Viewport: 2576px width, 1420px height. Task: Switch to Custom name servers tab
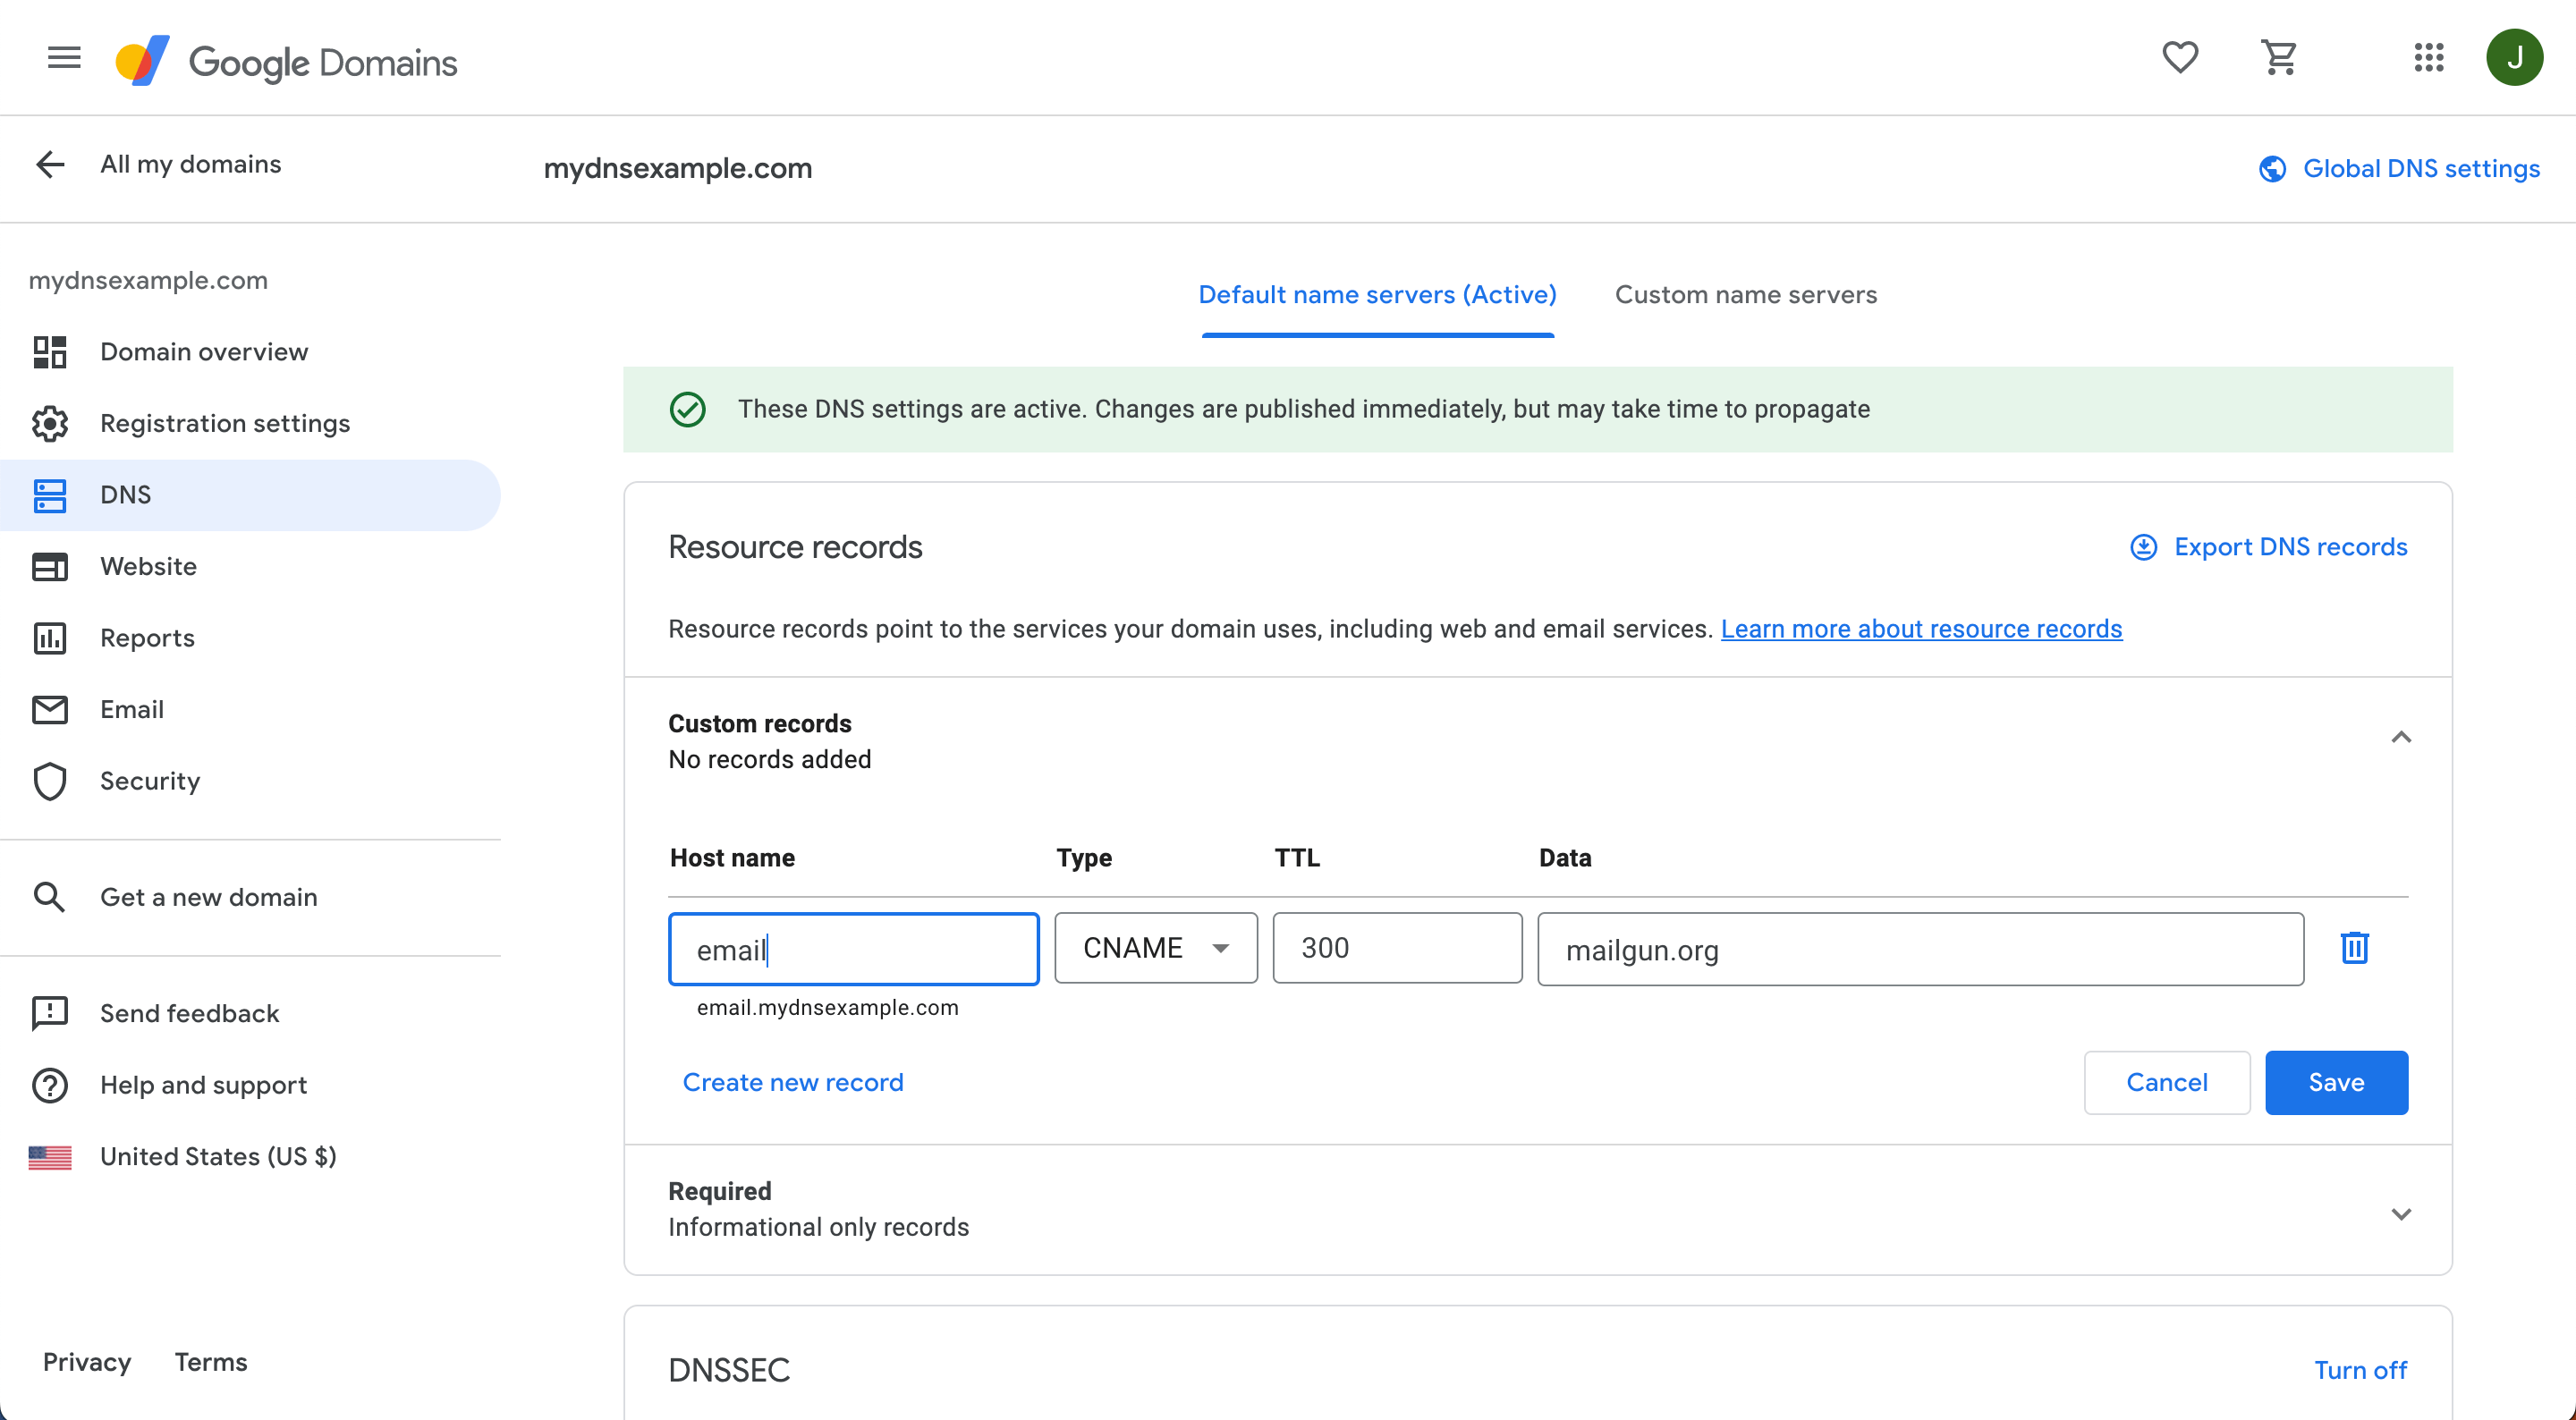(1745, 294)
